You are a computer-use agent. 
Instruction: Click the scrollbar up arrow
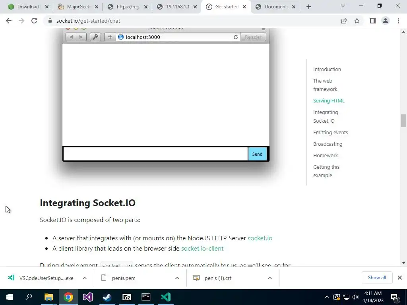(x=403, y=32)
